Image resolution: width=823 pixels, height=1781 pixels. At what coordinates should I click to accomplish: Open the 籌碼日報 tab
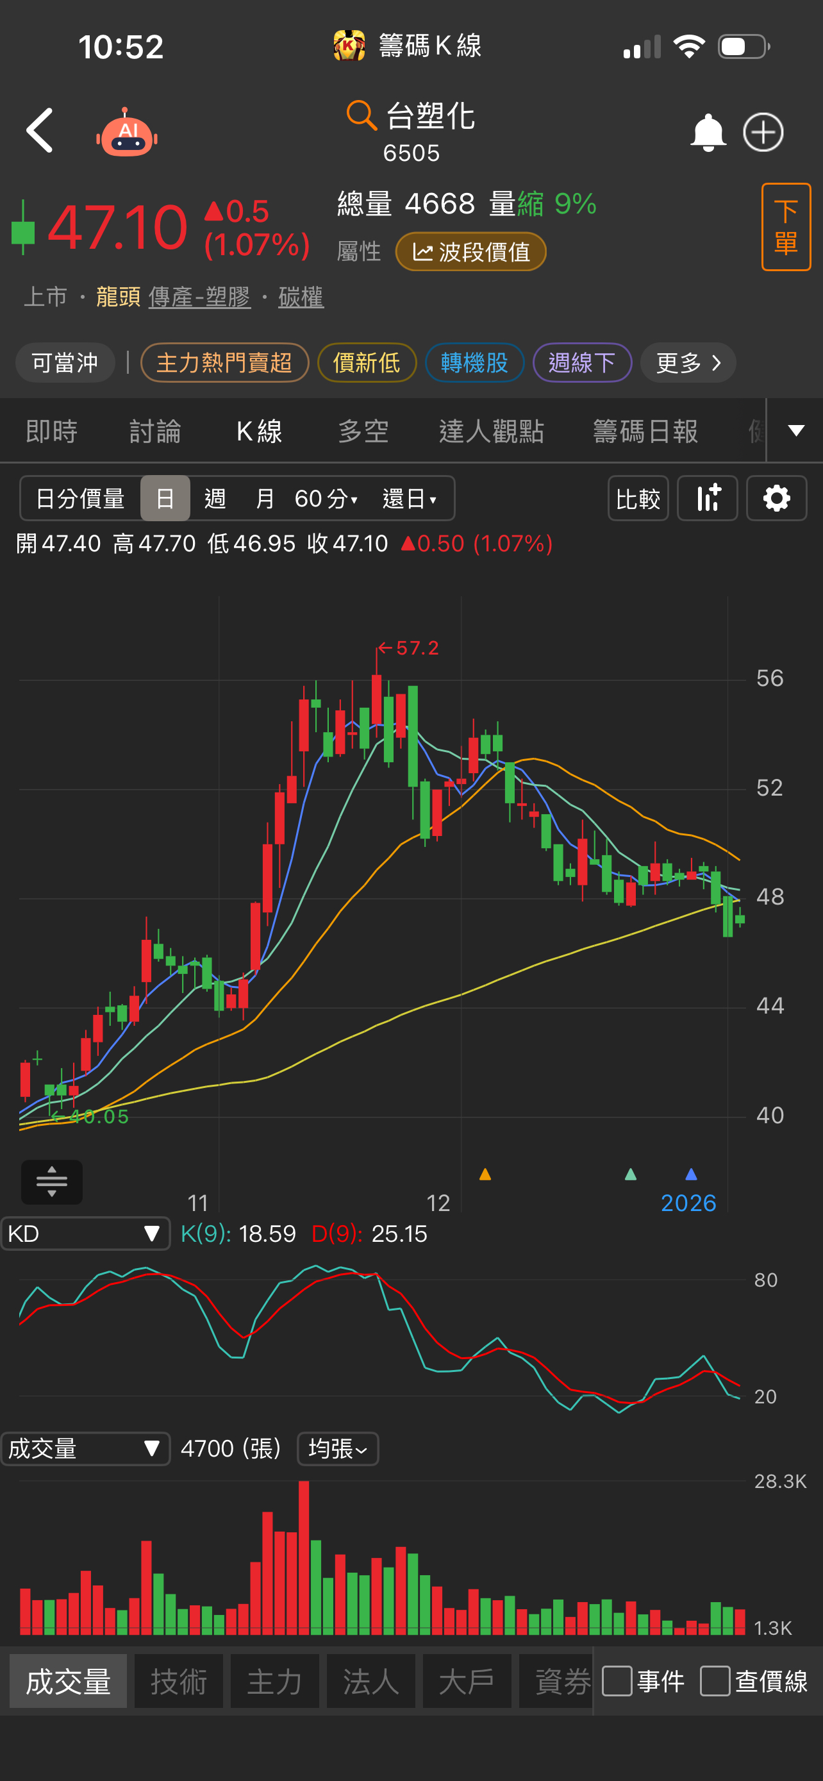(x=645, y=431)
